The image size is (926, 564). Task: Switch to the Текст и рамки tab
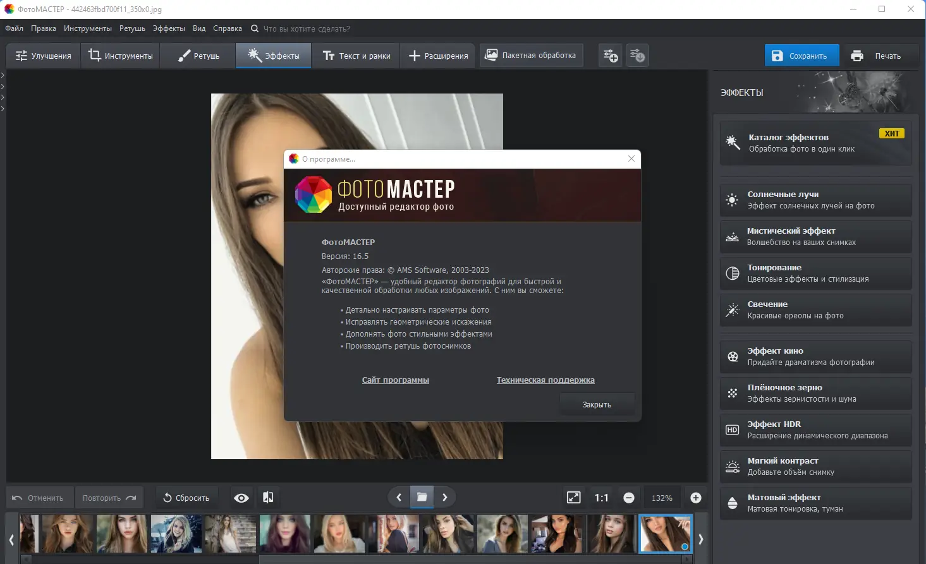356,56
